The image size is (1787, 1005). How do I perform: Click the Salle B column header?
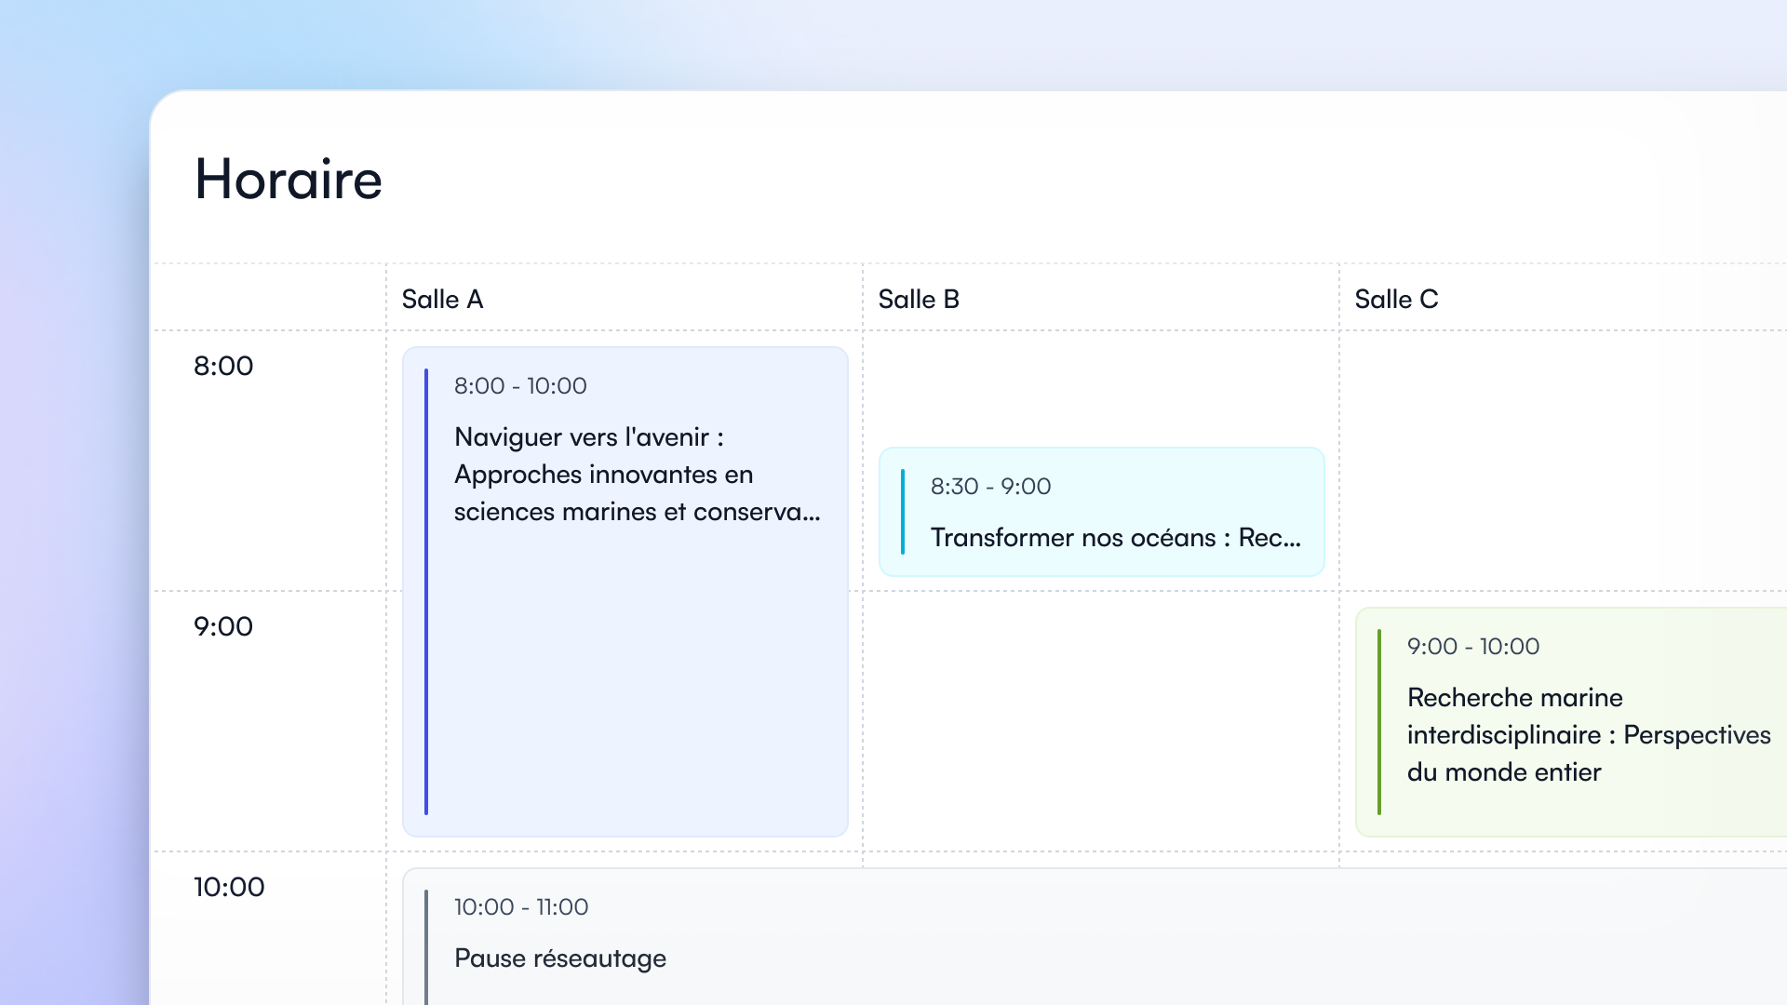pos(919,299)
